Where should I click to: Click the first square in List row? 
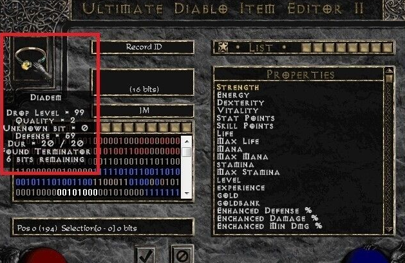tap(306, 48)
